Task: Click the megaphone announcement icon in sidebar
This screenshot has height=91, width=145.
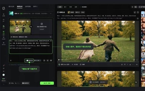Action: [x=4, y=68]
